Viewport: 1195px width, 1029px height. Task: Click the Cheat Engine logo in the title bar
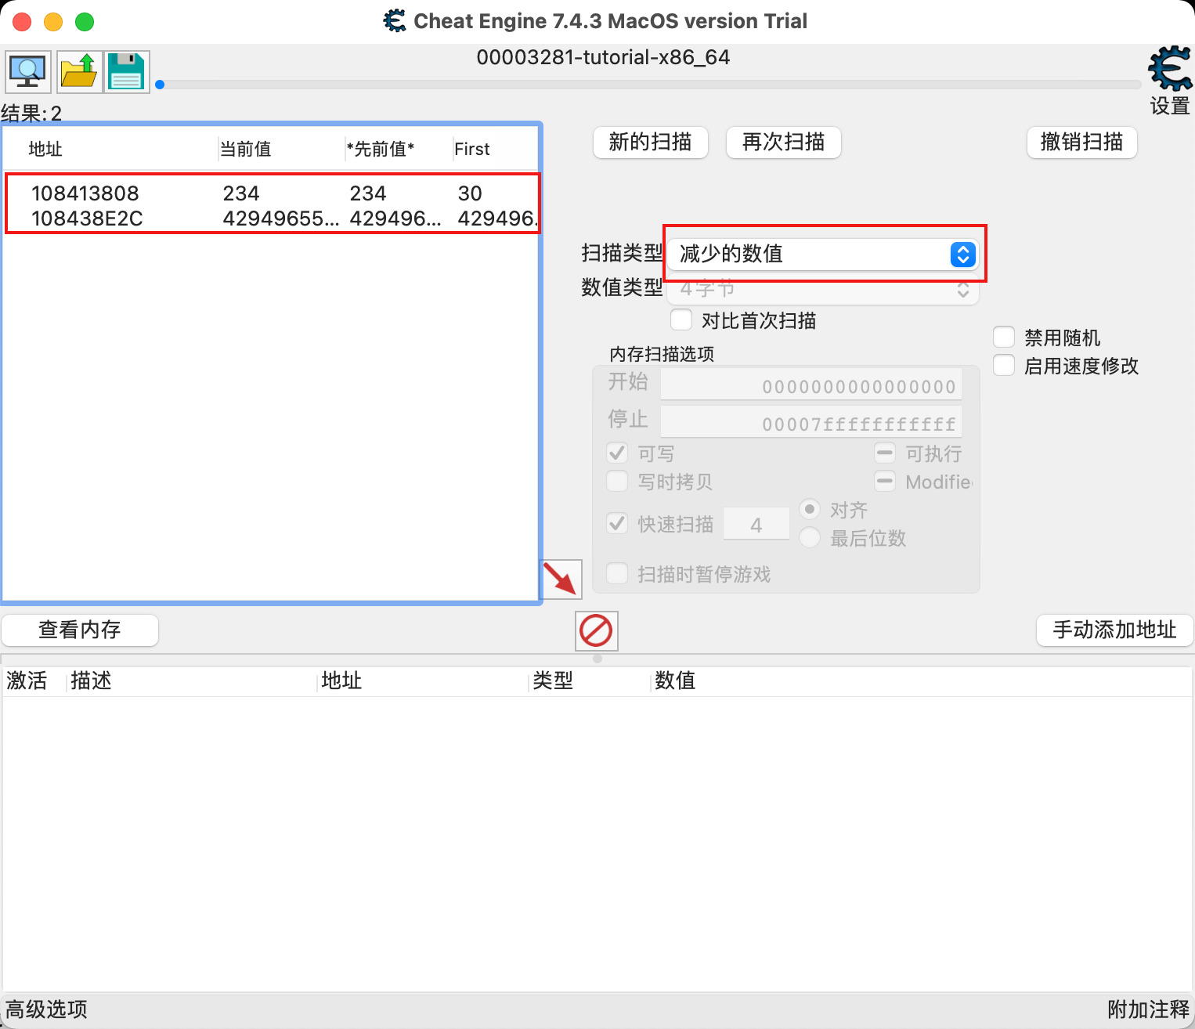click(395, 21)
